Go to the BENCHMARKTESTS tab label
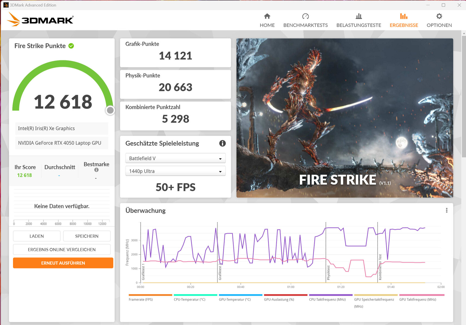Screen dimensions: 466x325 (305, 25)
